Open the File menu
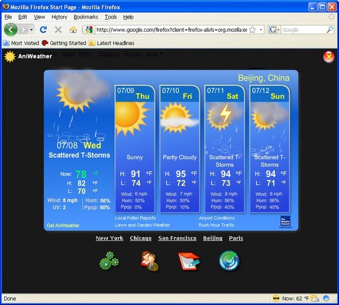 (x=8, y=17)
